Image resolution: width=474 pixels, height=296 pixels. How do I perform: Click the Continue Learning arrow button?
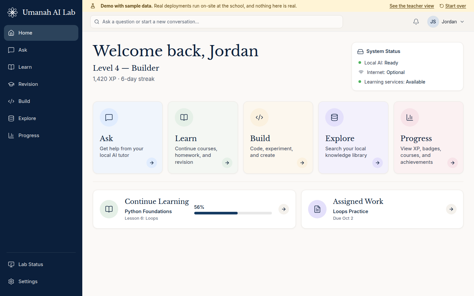click(284, 209)
